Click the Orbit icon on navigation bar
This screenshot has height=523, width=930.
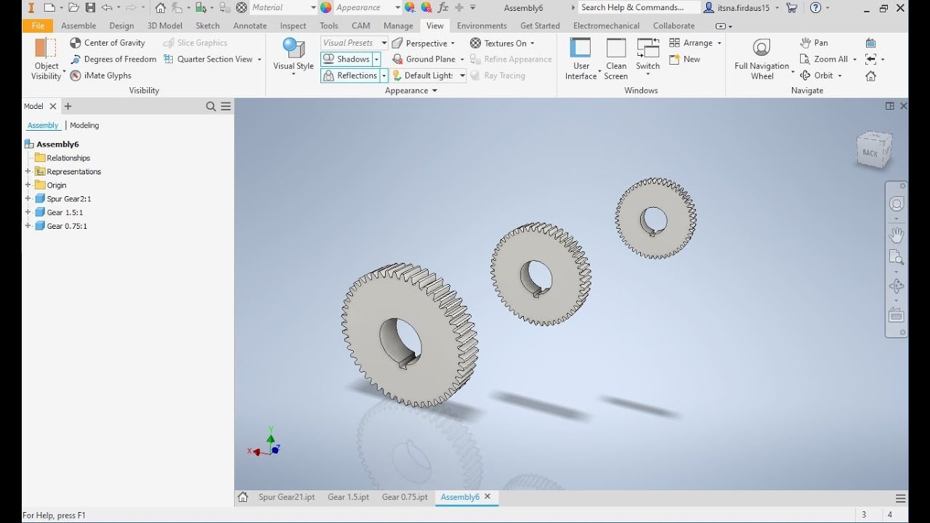[897, 286]
